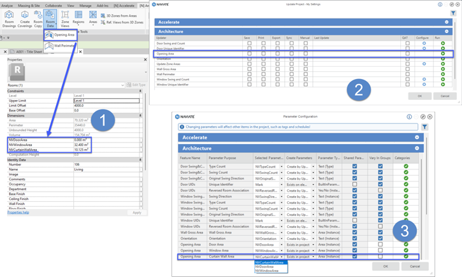Enable Manual for Wall Gross Area updater
This screenshot has height=277, width=462.
[x=305, y=69]
